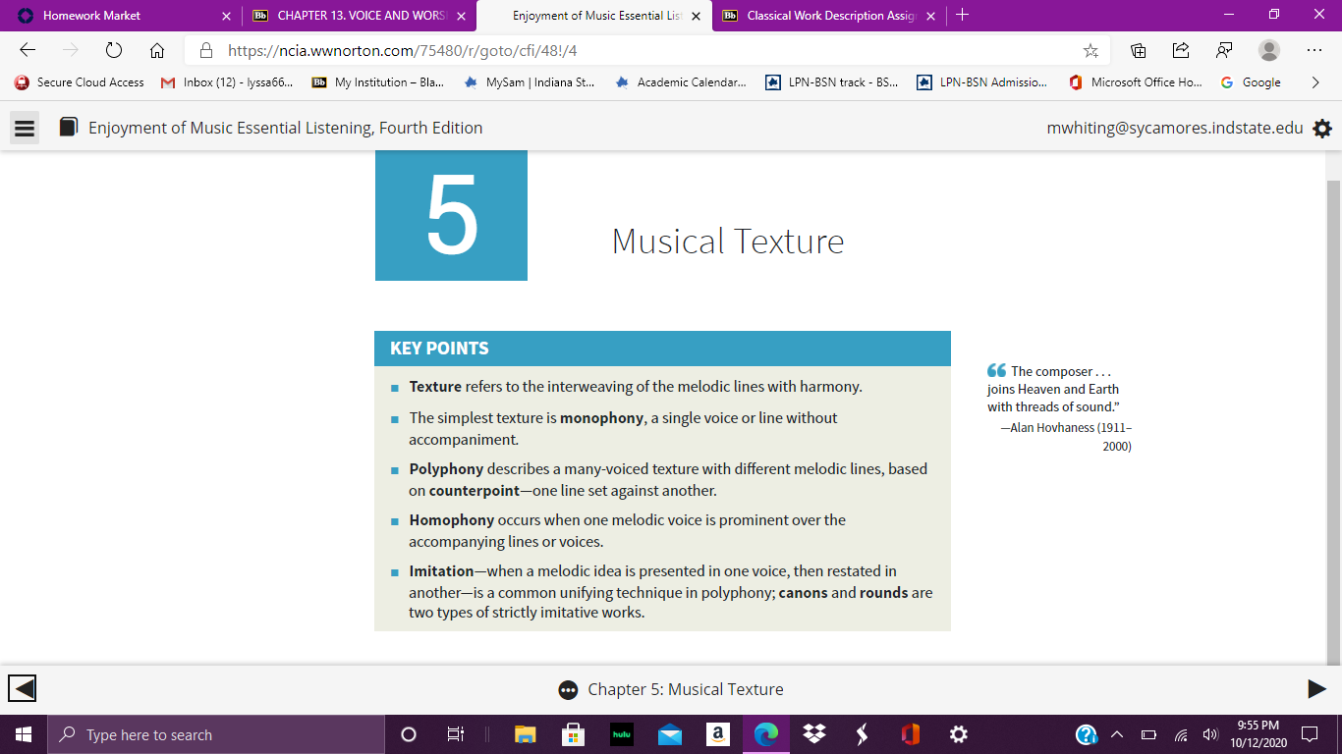
Task: Click the Share icon in browser toolbar
Action: [x=1182, y=50]
